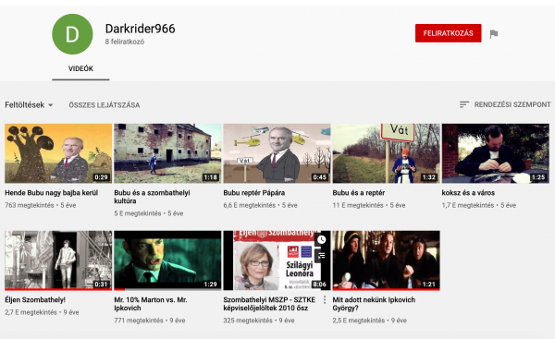Open the Mr. 10% Marton vs. Mr. Ipkovich title
The image size is (555, 339).
tap(151, 304)
